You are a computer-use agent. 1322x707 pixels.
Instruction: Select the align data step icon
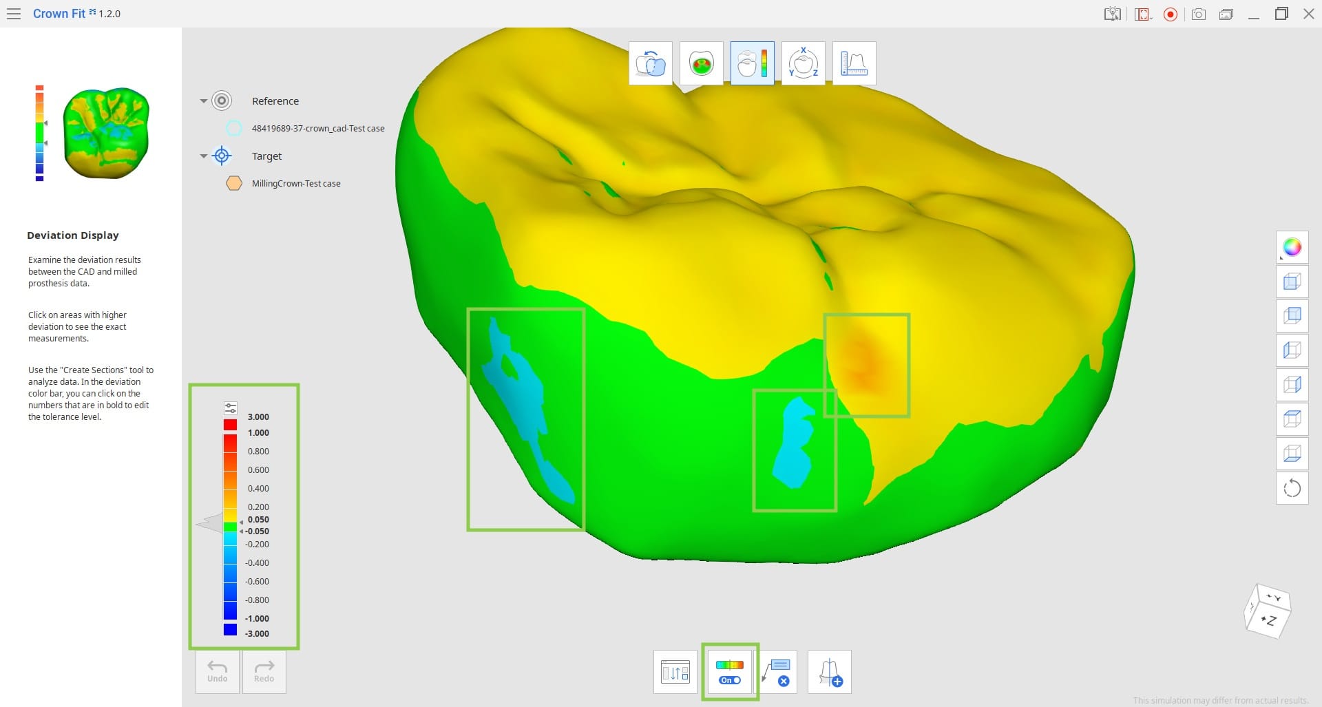[x=651, y=63]
